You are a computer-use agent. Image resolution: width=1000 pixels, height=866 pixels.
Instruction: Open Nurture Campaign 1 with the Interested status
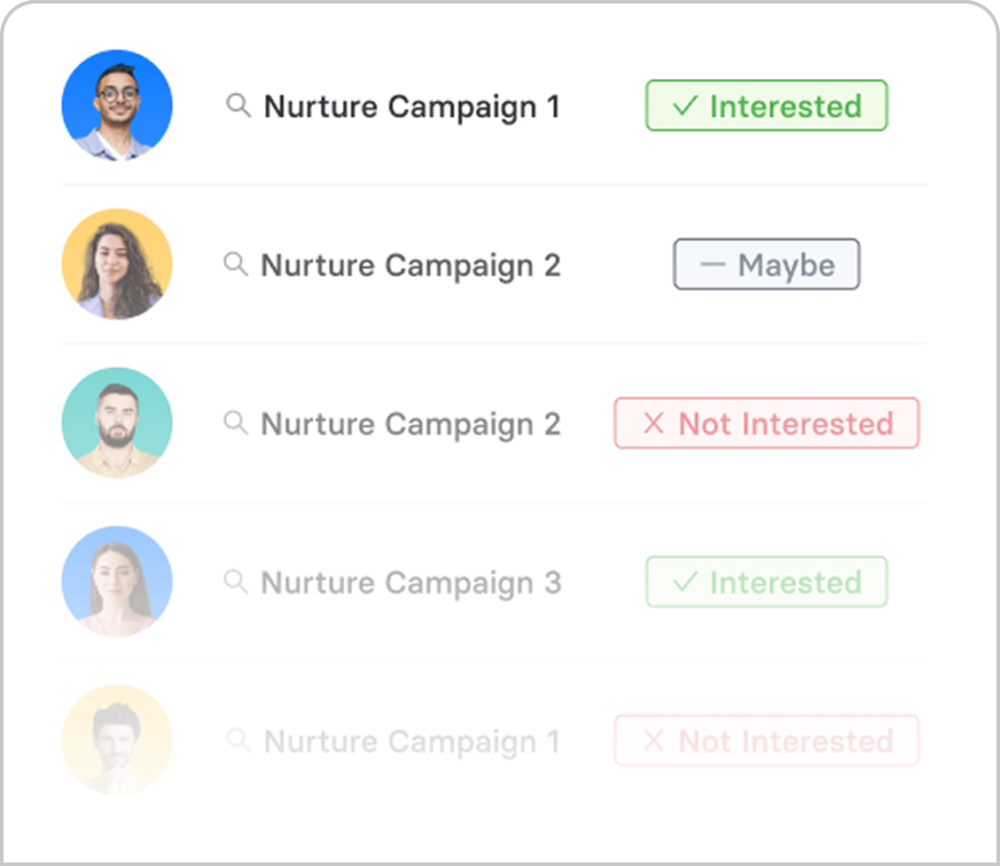tap(412, 106)
